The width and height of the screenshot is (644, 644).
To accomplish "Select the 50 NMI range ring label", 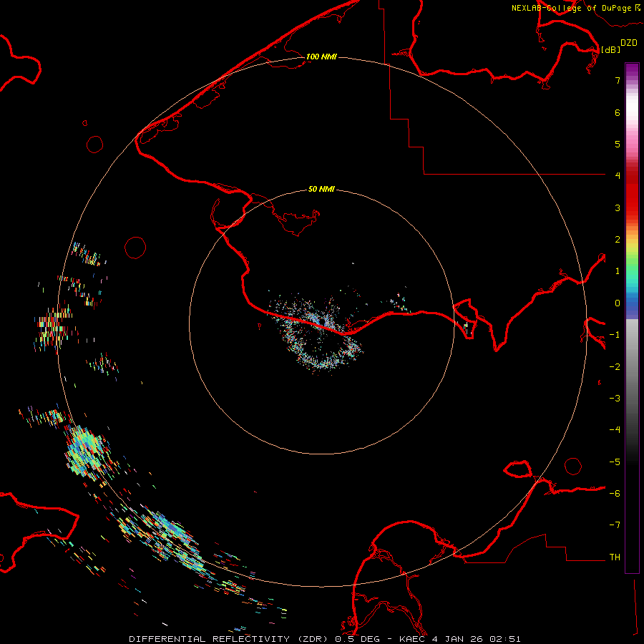I will tap(321, 189).
